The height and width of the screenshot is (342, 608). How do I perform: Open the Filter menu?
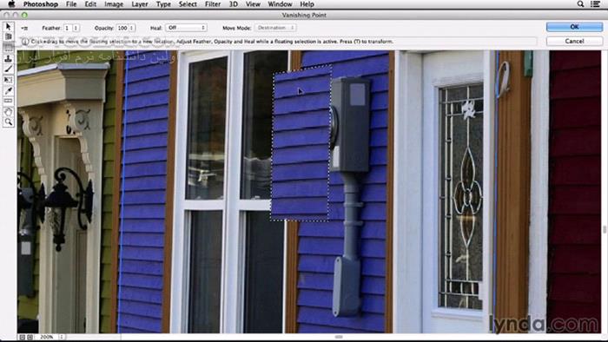(x=213, y=4)
